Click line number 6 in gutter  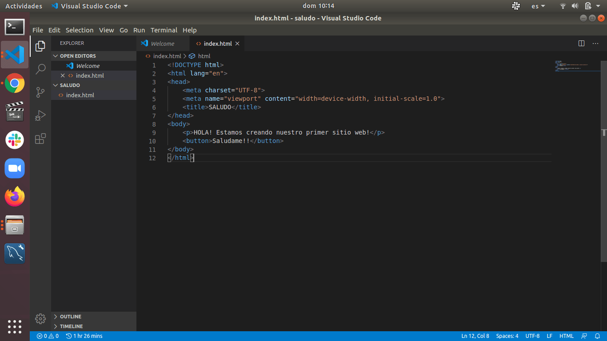(x=154, y=107)
